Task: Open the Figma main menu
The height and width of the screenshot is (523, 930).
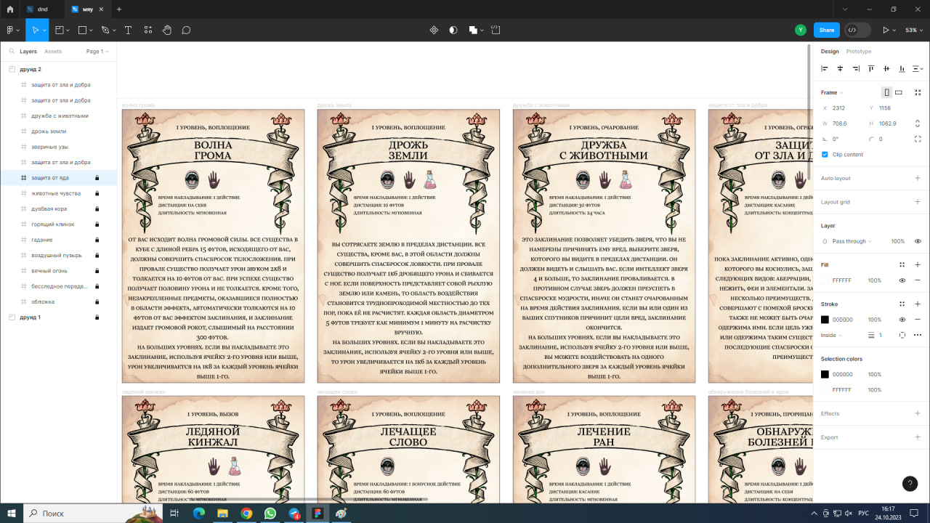Action: 12,30
